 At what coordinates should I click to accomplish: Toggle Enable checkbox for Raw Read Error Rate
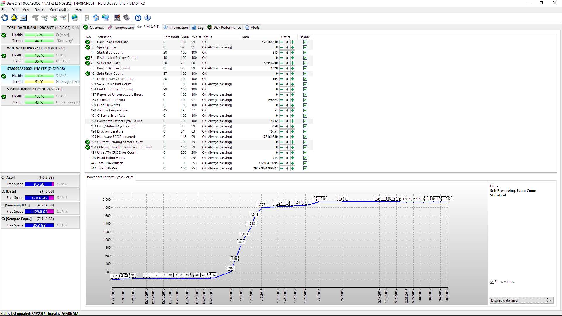tap(305, 42)
